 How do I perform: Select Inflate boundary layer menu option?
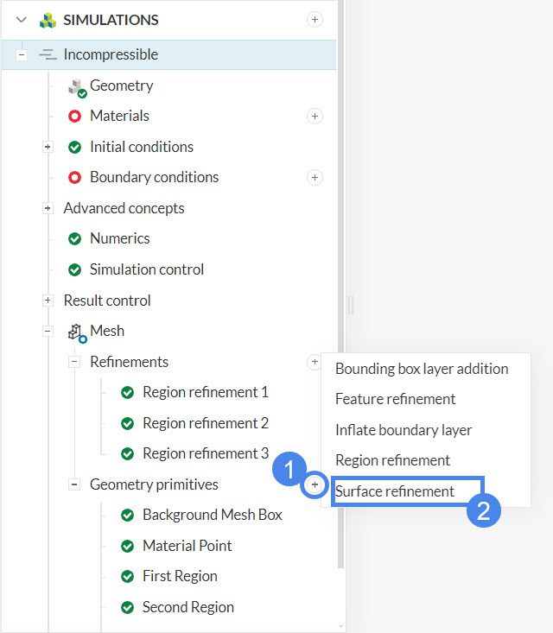(404, 430)
